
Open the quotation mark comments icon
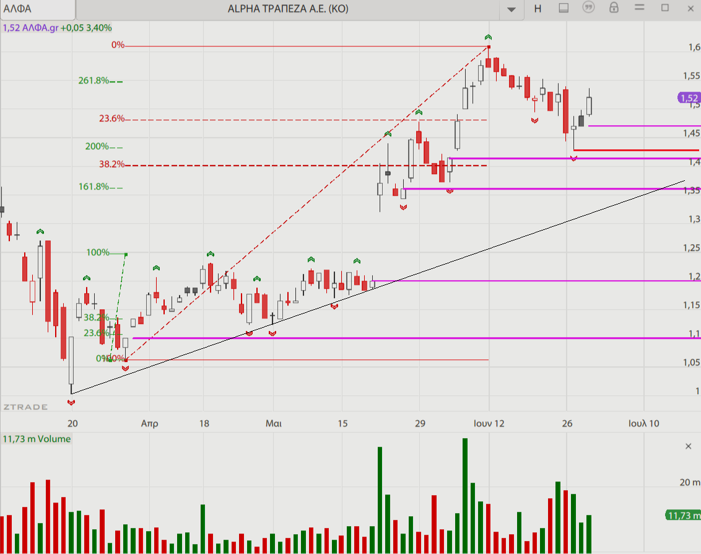[x=588, y=7]
